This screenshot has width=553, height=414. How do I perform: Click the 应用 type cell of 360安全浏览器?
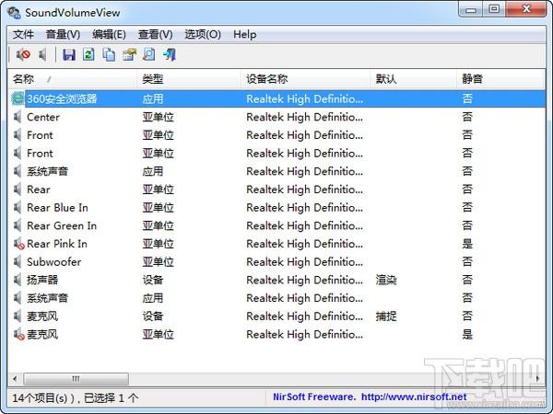[153, 98]
